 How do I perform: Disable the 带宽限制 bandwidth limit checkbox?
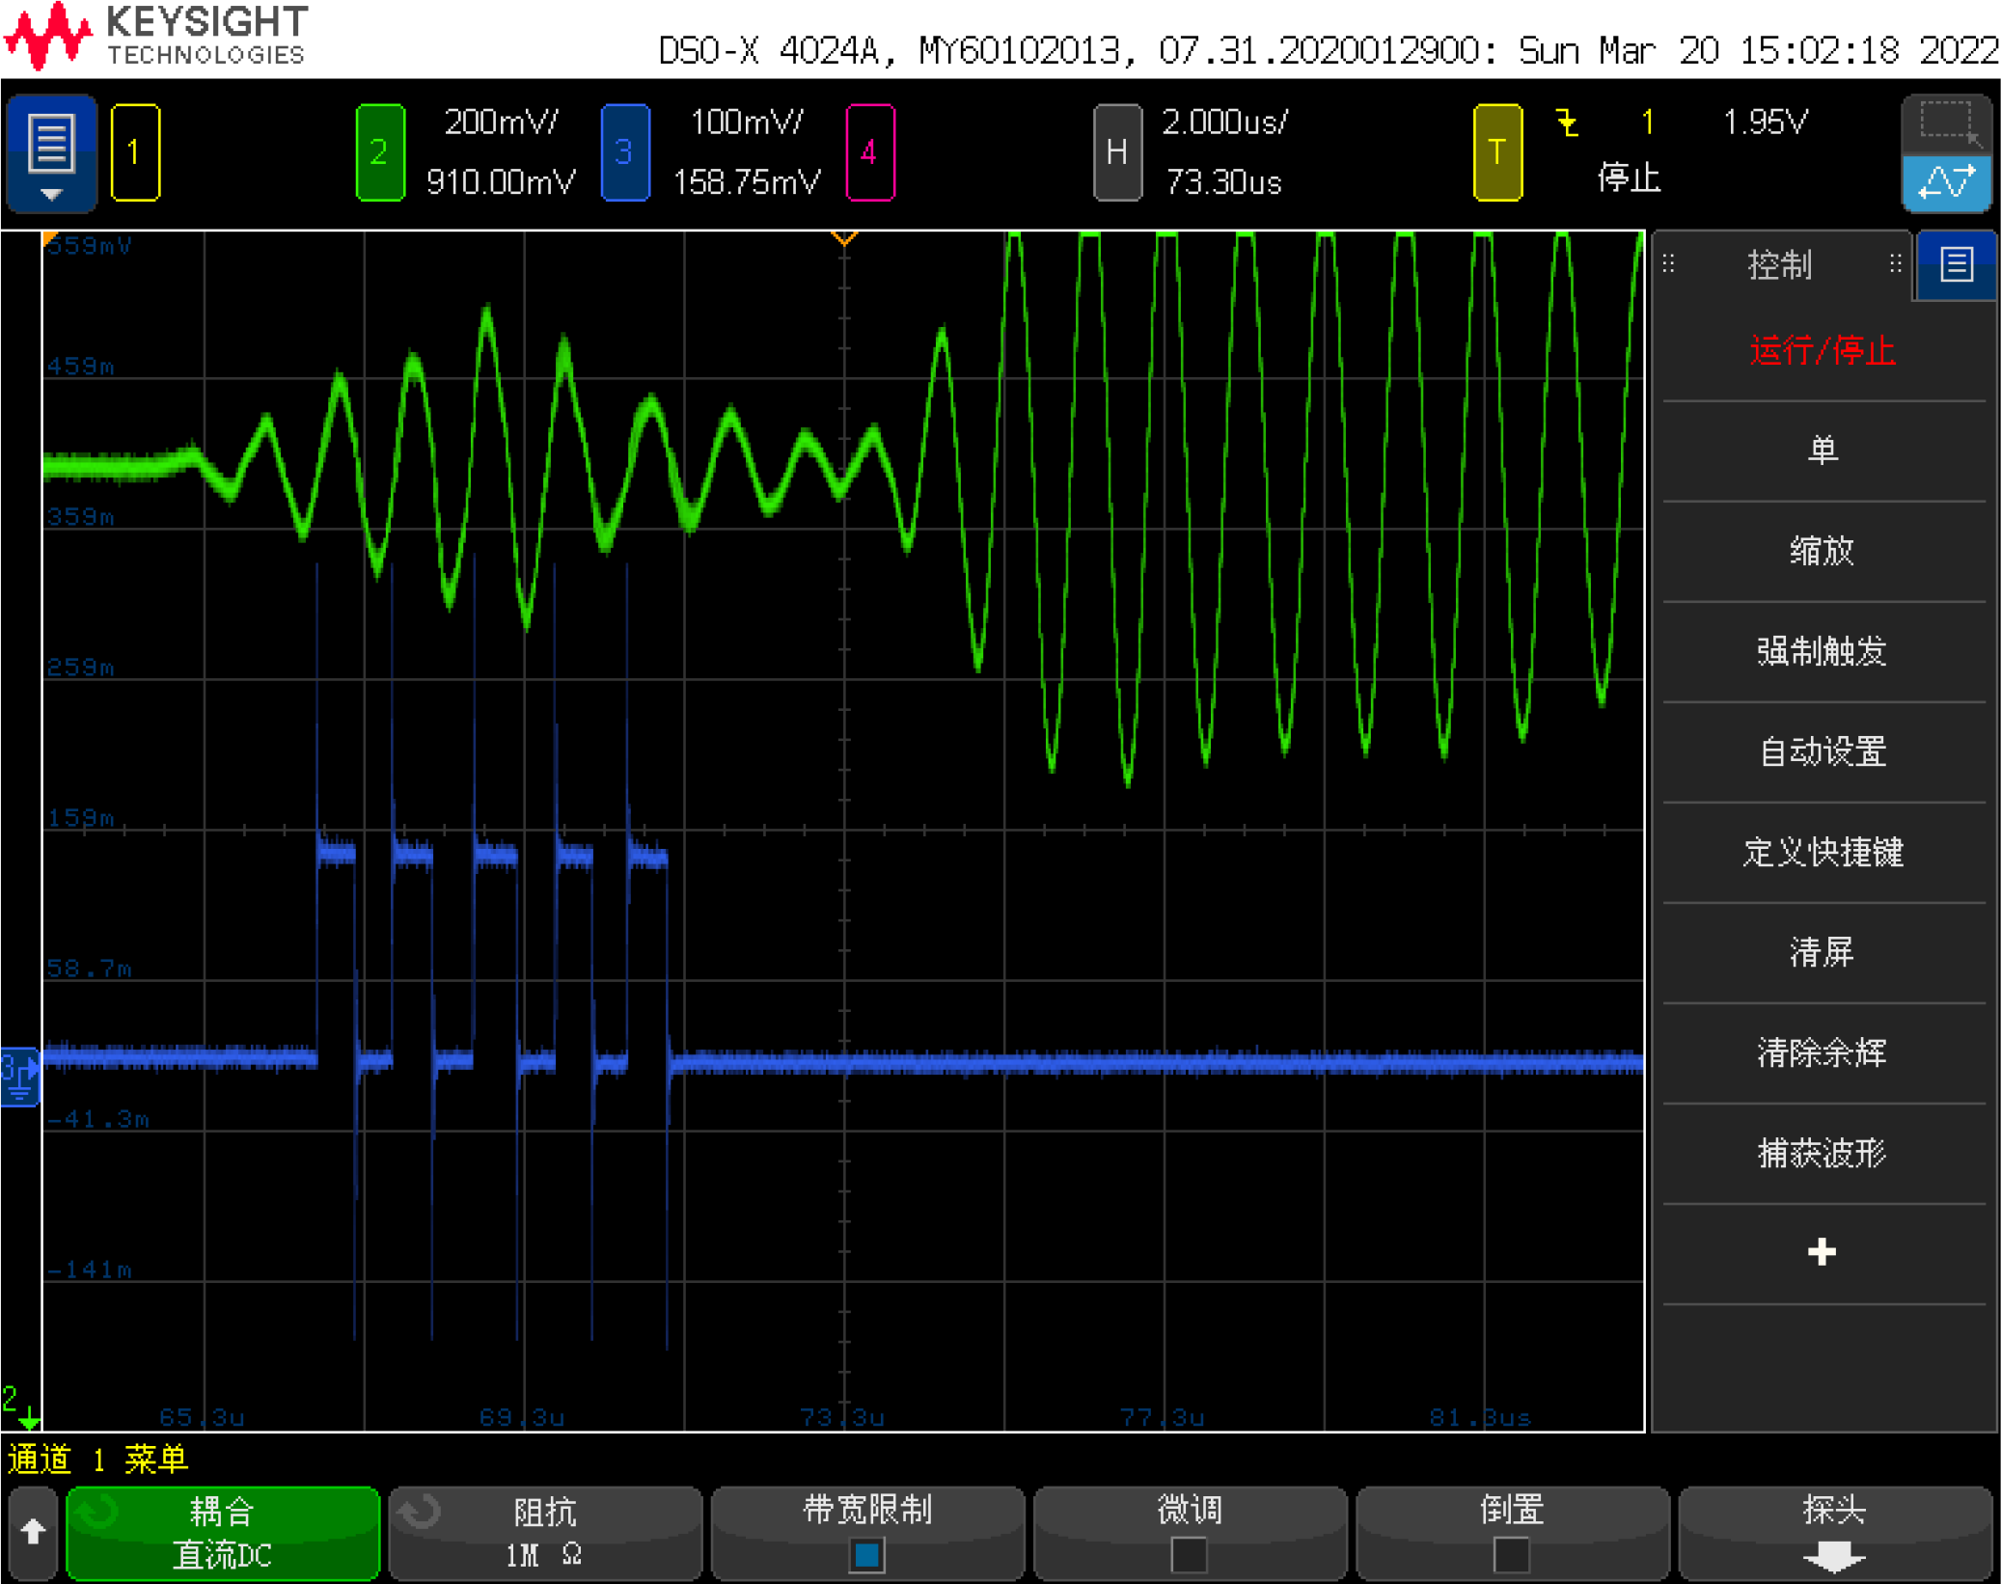(865, 1554)
